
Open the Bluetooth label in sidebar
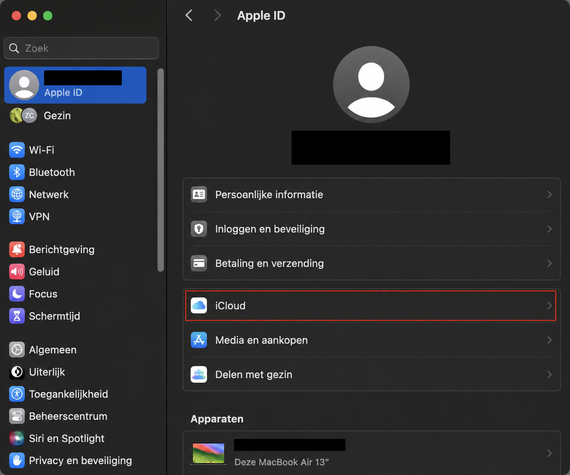[x=52, y=172]
